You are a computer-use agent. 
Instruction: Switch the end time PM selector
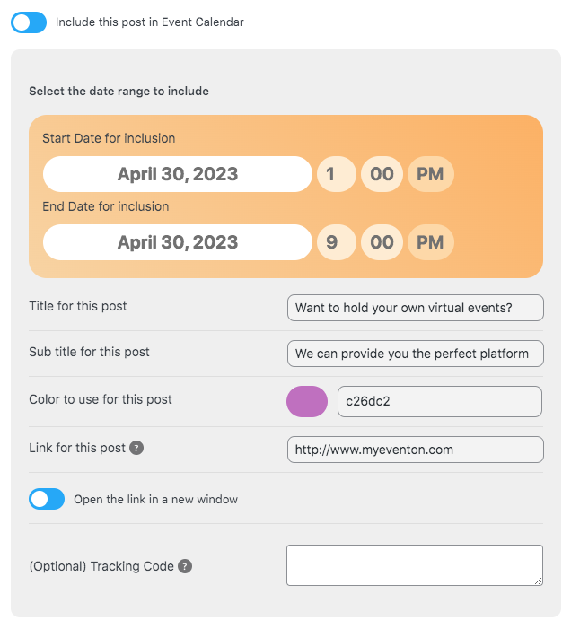(x=431, y=242)
